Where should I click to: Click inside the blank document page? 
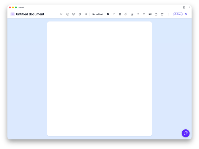99,79
